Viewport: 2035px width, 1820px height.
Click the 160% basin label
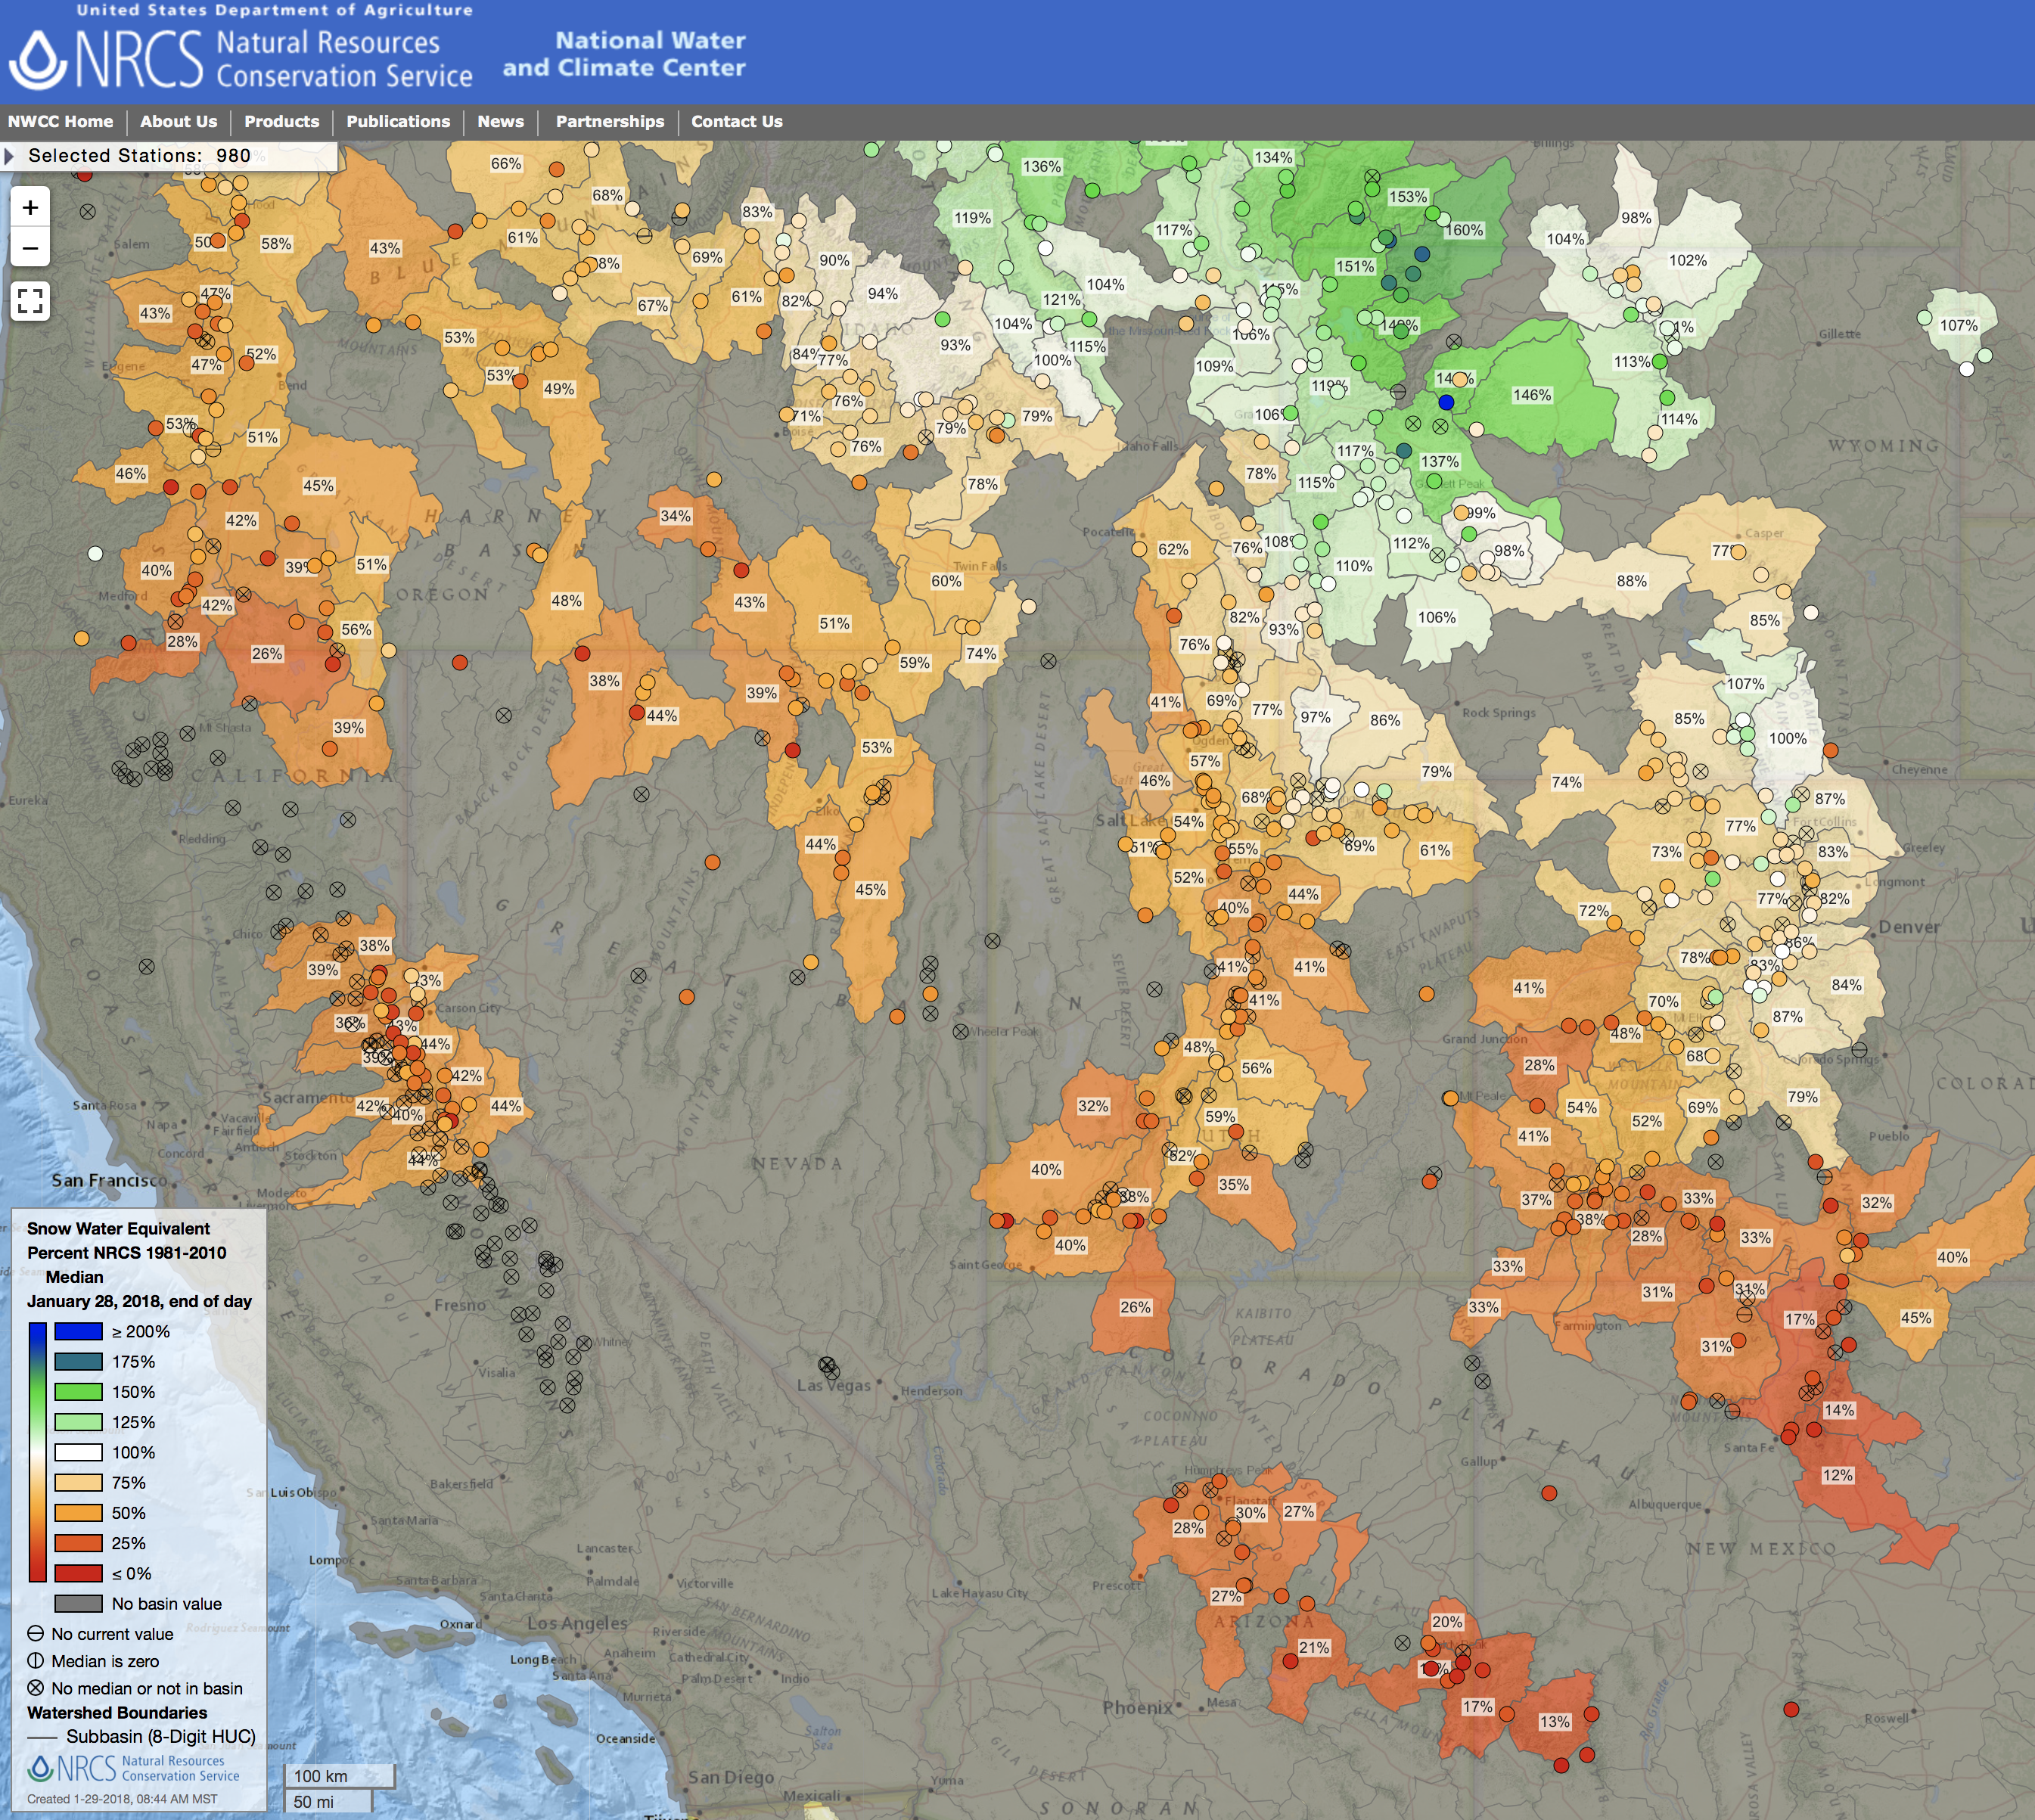coord(1464,230)
